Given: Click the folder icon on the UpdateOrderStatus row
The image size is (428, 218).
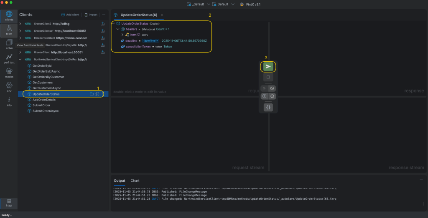Looking at the screenshot, I should click(x=92, y=94).
